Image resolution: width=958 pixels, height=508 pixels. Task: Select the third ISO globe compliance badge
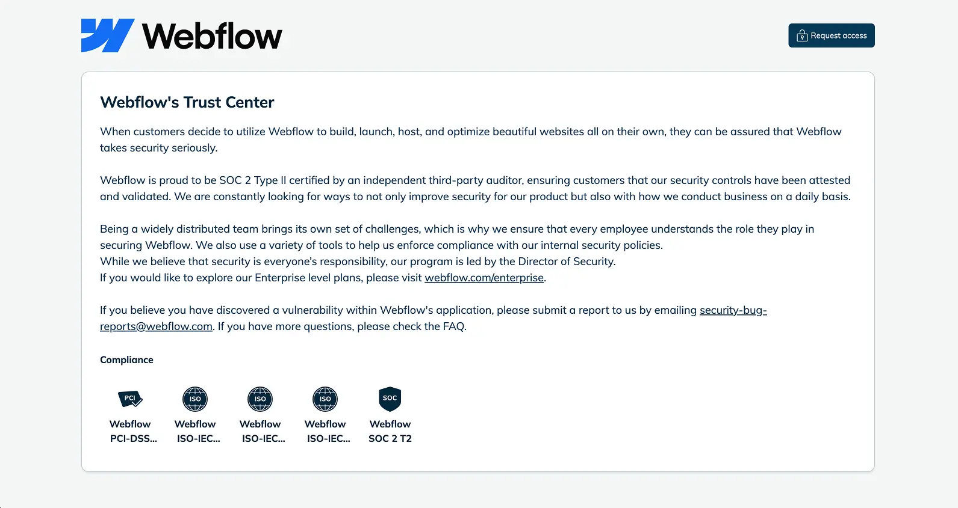(x=325, y=399)
